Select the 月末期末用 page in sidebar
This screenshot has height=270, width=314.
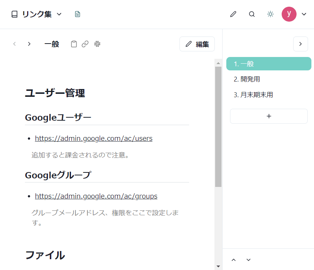(253, 95)
